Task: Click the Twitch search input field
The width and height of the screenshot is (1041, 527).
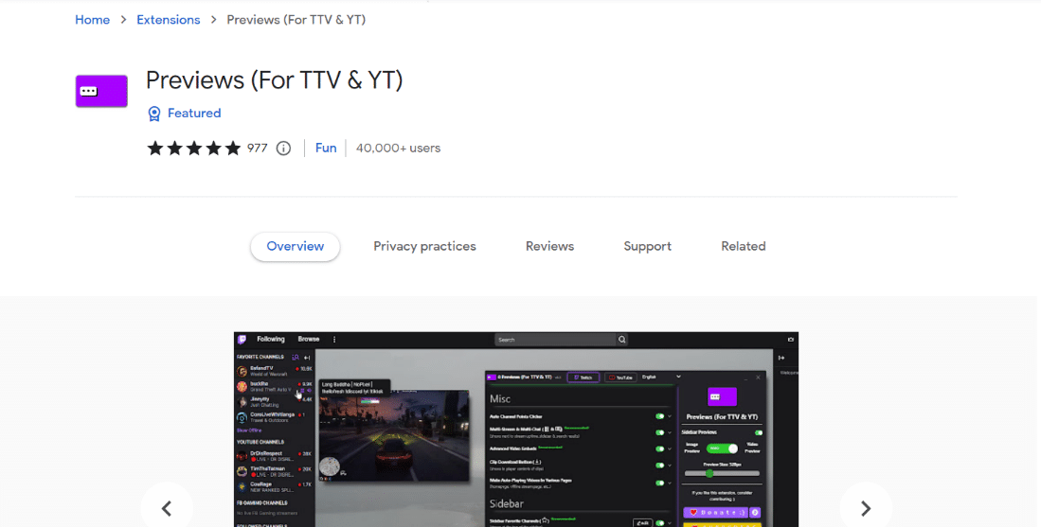Action: click(x=555, y=340)
